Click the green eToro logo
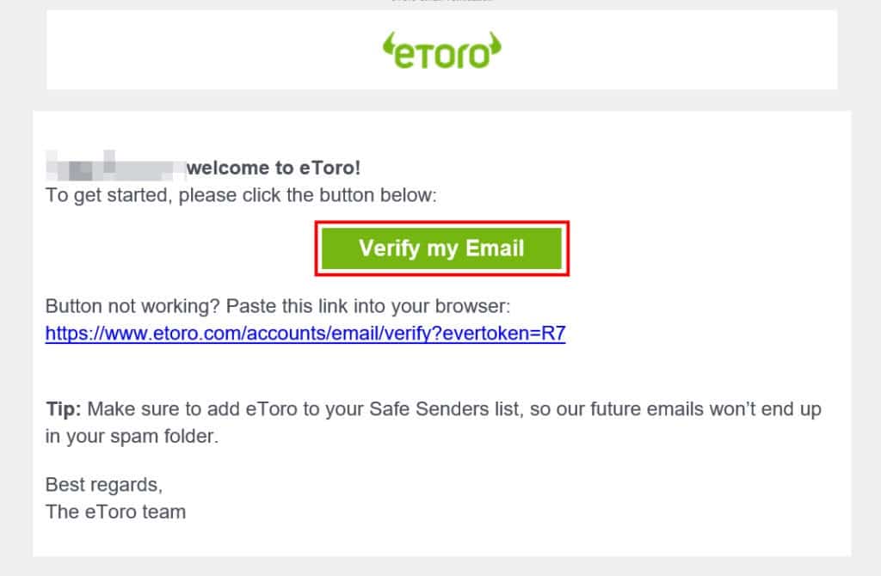This screenshot has height=576, width=881. click(x=441, y=52)
